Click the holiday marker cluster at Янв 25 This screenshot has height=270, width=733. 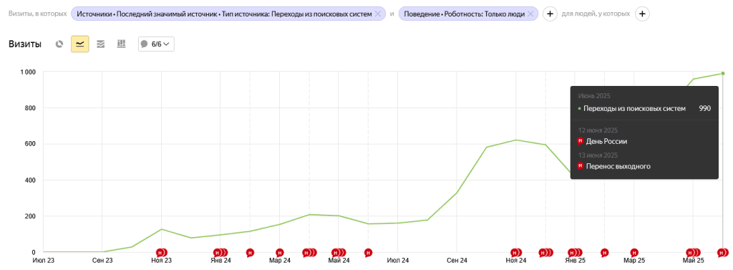(x=575, y=253)
